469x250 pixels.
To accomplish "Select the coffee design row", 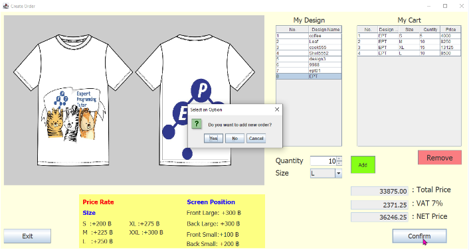I will point(309,36).
